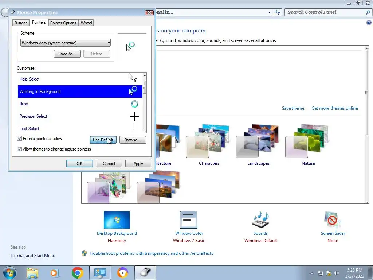Select the Nature theme thumbnail

pos(307,141)
